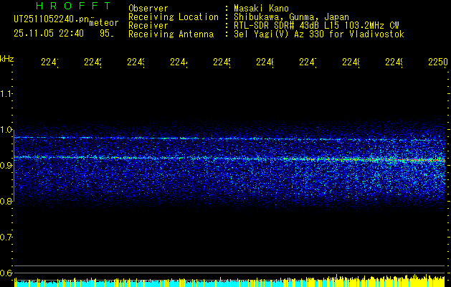
Task: Click the 'Observer' field label
Action: click(x=148, y=9)
